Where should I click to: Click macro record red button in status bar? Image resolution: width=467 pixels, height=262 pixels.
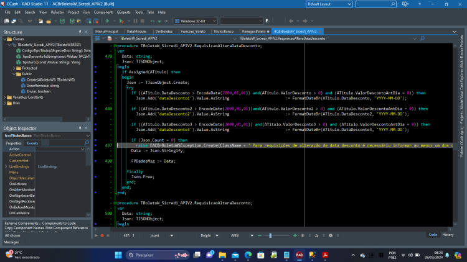(x=102, y=235)
